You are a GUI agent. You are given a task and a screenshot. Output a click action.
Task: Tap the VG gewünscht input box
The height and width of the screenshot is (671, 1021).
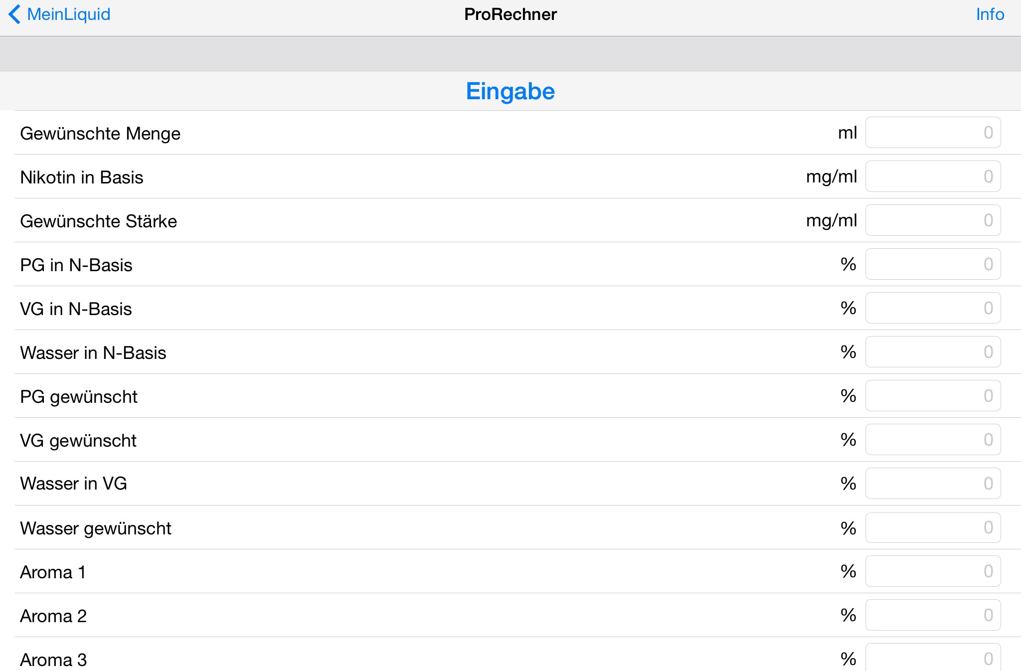932,440
